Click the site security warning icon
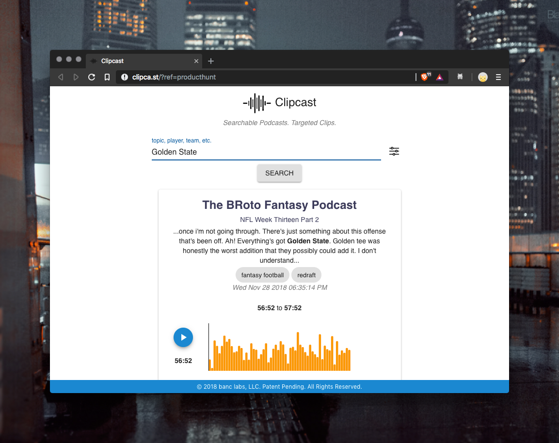559x443 pixels. click(125, 77)
